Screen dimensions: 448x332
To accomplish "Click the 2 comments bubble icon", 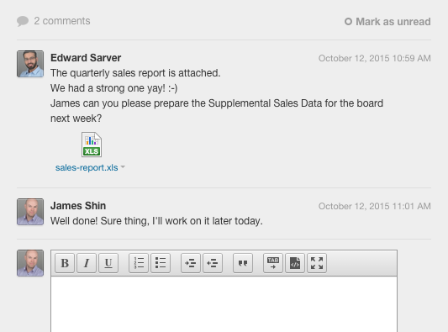I will pyautogui.click(x=23, y=21).
